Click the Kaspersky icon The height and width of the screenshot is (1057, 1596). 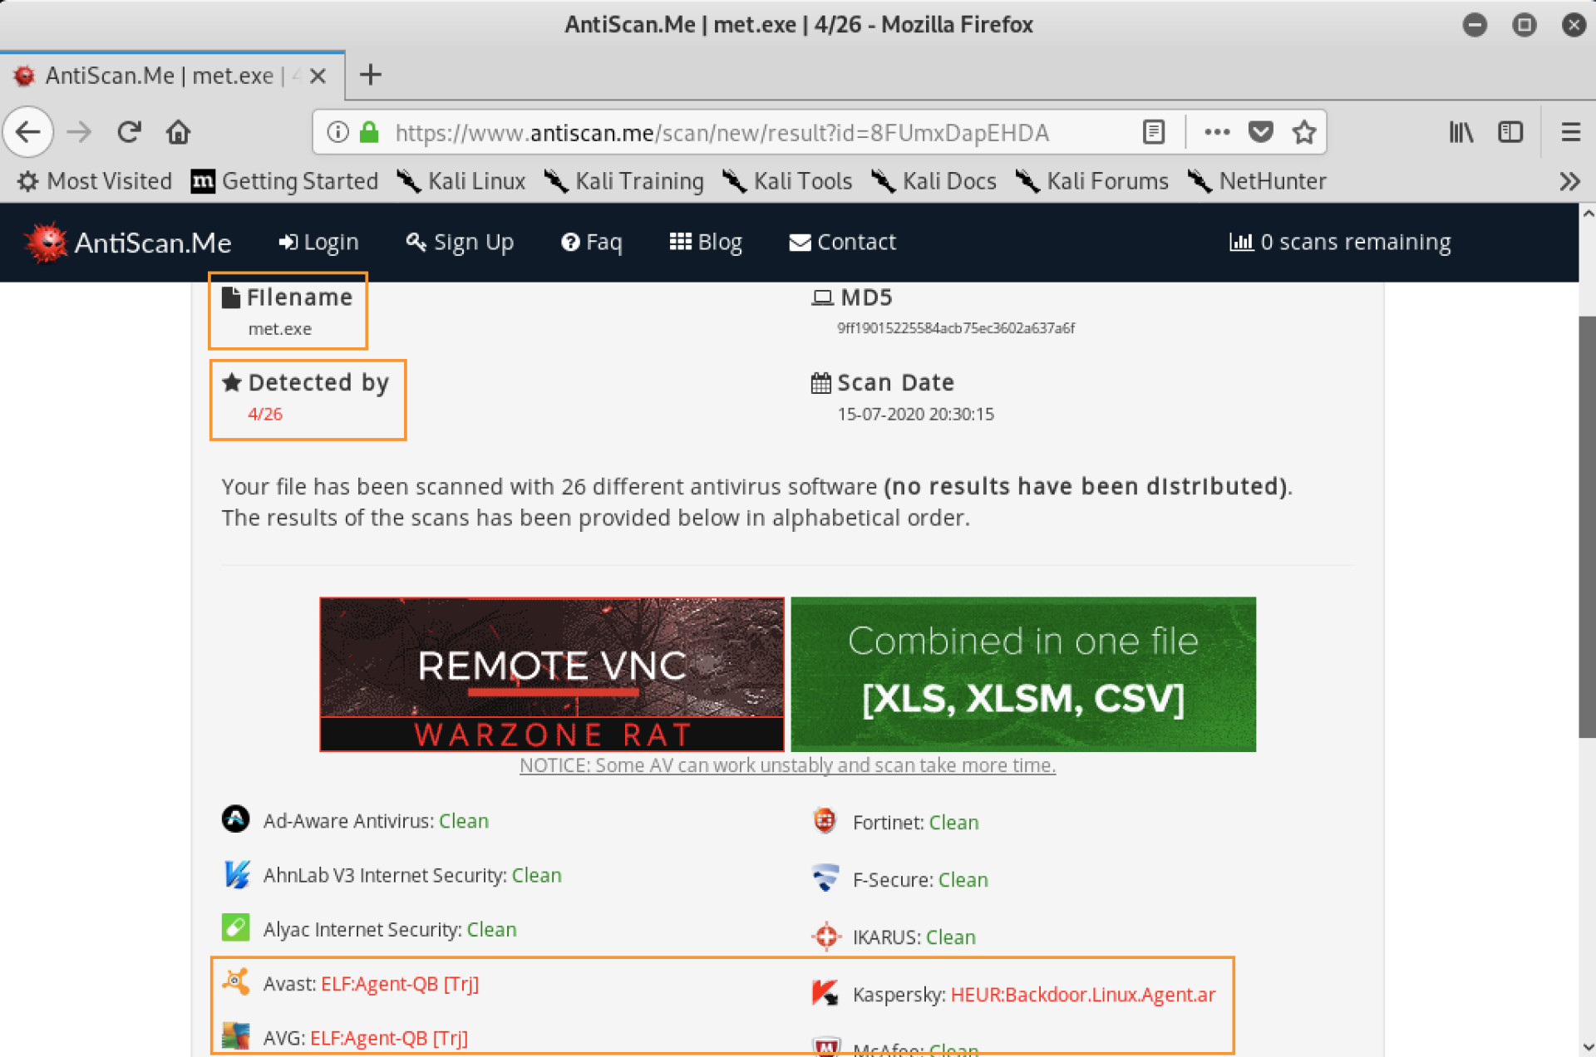pos(825,993)
